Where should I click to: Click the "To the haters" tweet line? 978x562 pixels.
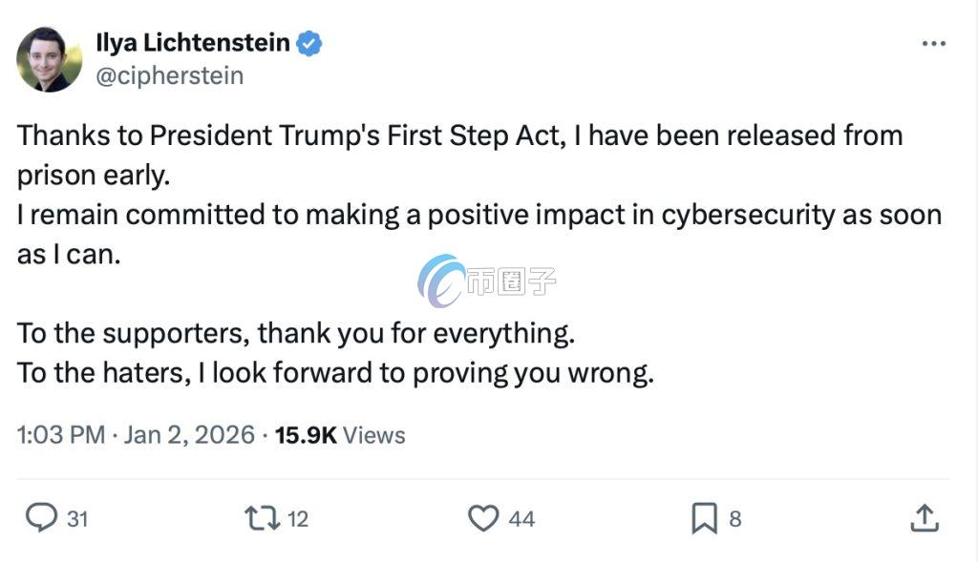pyautogui.click(x=335, y=372)
